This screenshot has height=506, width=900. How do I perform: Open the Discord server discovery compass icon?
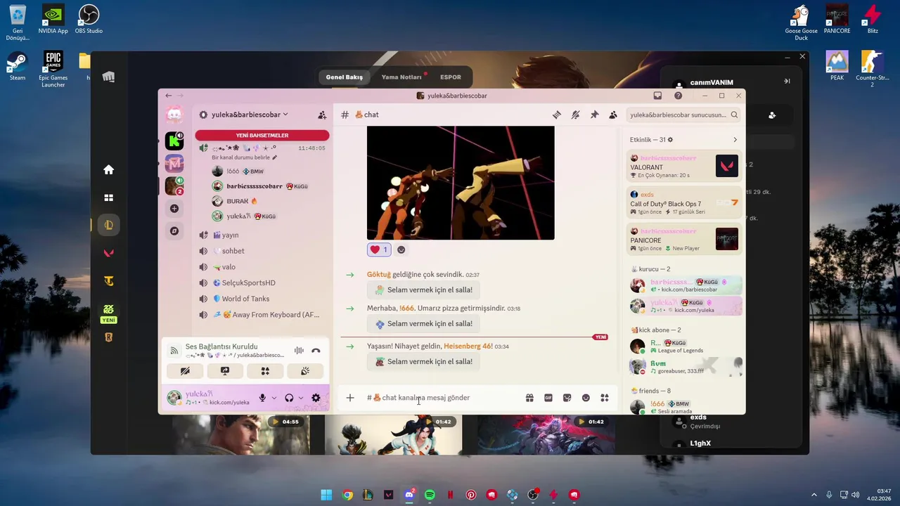coord(174,231)
